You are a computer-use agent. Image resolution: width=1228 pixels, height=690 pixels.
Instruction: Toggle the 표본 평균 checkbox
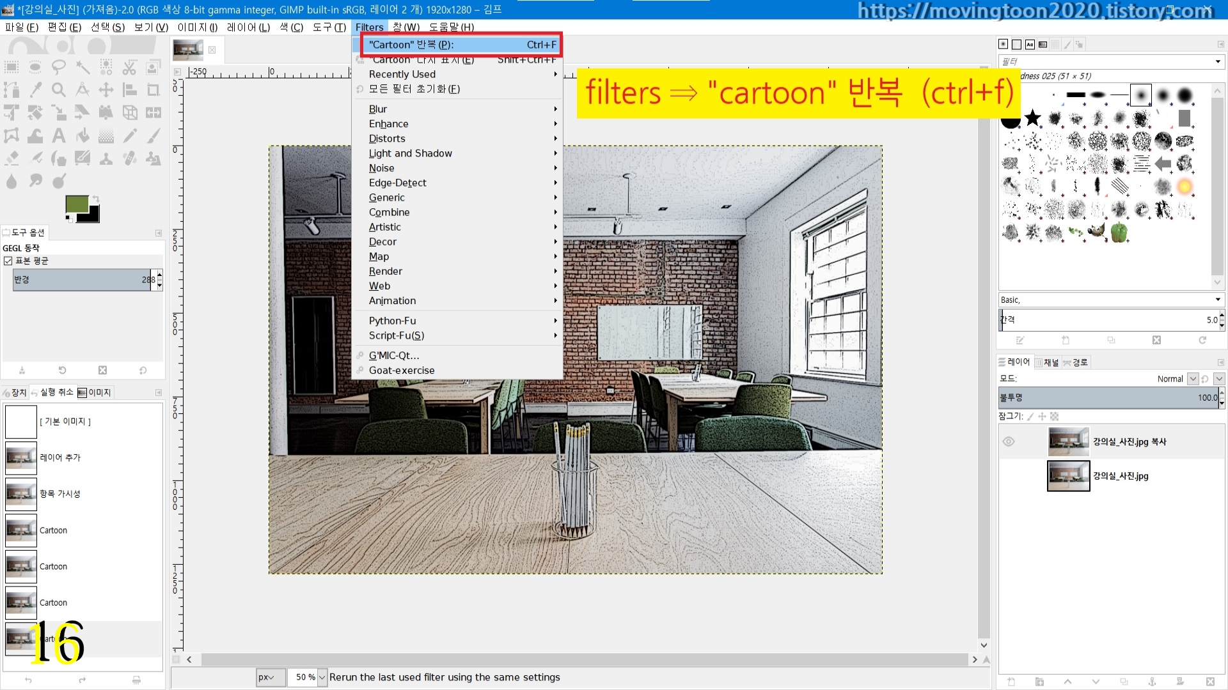pos(8,261)
